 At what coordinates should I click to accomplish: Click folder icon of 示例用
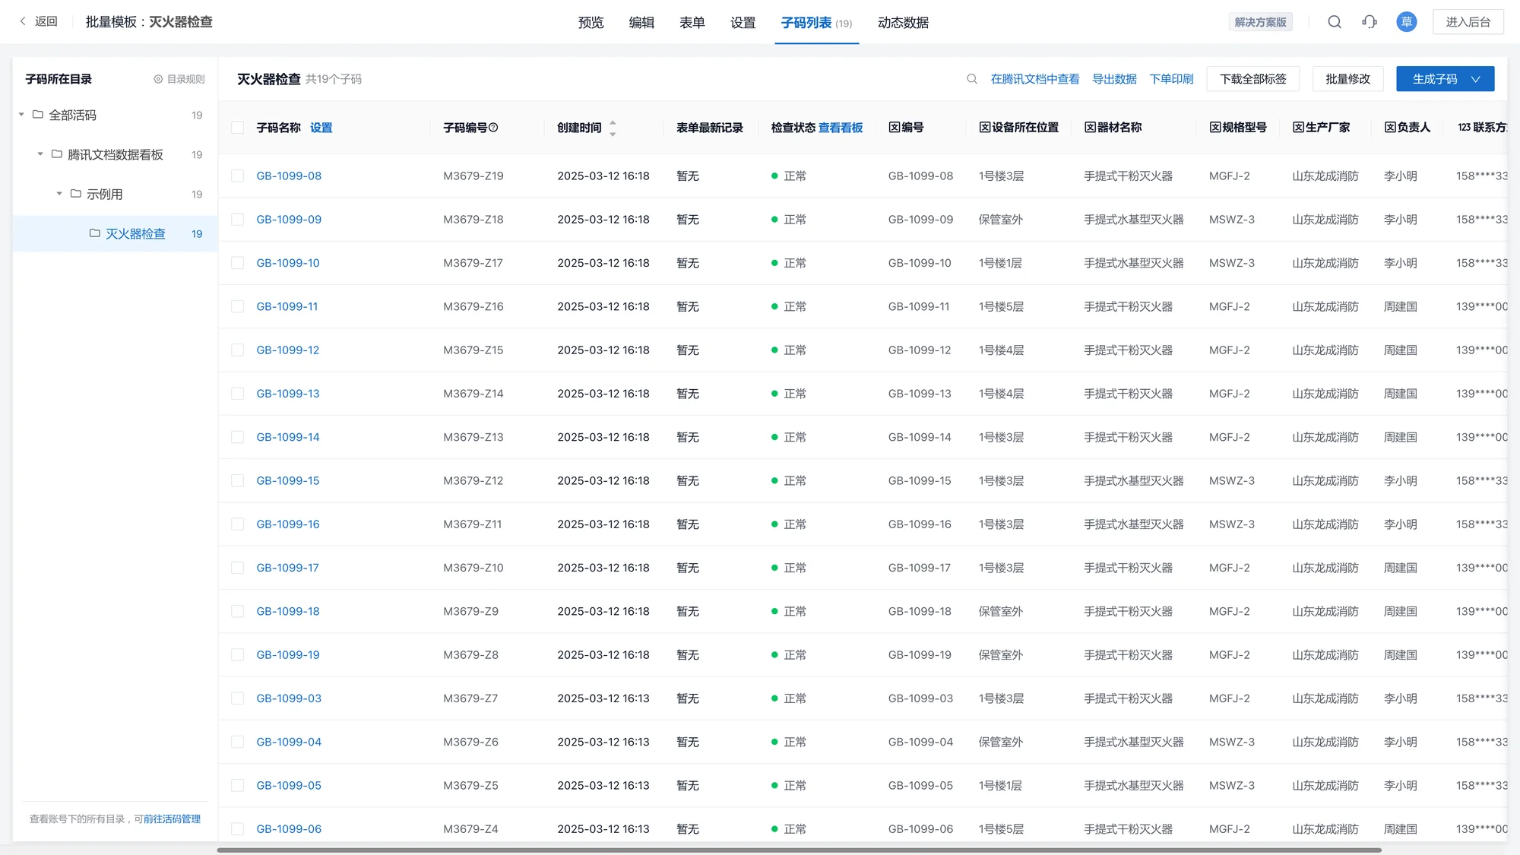pyautogui.click(x=76, y=194)
